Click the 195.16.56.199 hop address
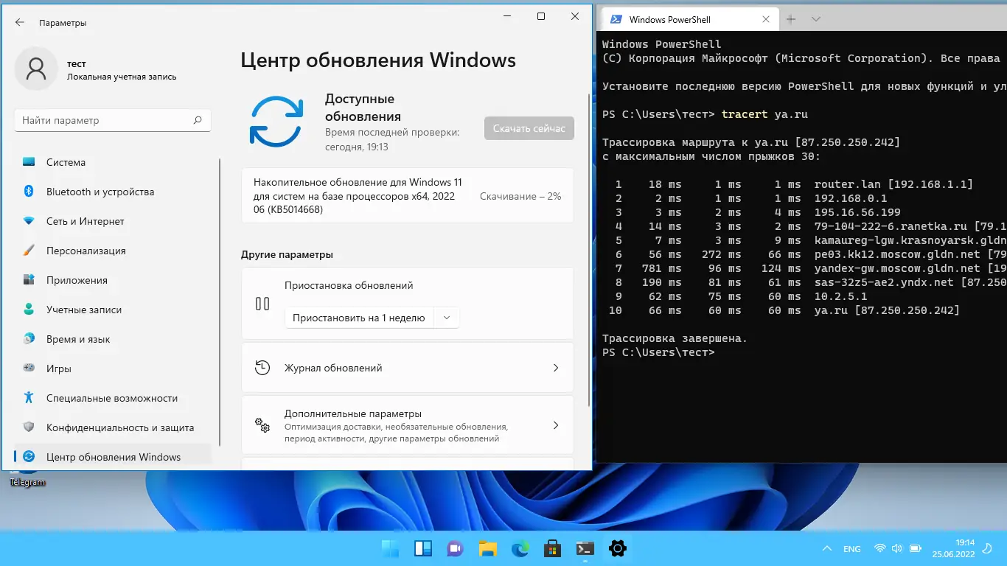This screenshot has height=566, width=1007. click(x=857, y=212)
